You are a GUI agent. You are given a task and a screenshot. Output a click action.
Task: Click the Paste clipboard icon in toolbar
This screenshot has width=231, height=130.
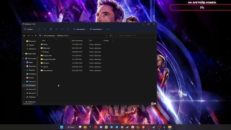(x=51, y=29)
